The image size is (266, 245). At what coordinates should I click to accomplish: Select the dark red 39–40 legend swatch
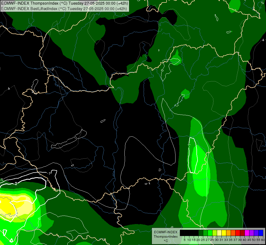pyautogui.click(x=242, y=233)
